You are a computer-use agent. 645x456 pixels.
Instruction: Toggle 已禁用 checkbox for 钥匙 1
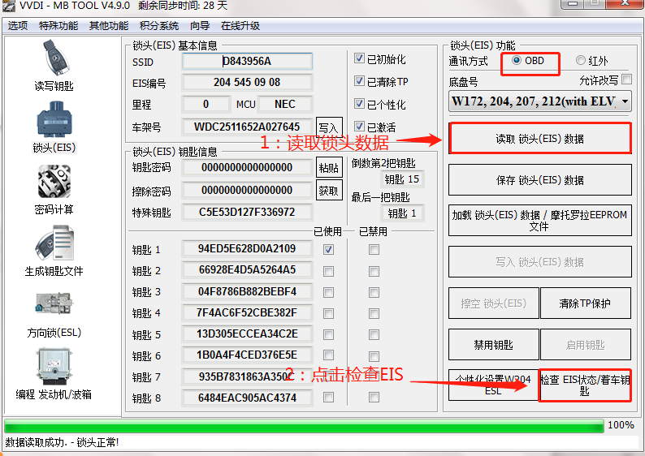374,249
